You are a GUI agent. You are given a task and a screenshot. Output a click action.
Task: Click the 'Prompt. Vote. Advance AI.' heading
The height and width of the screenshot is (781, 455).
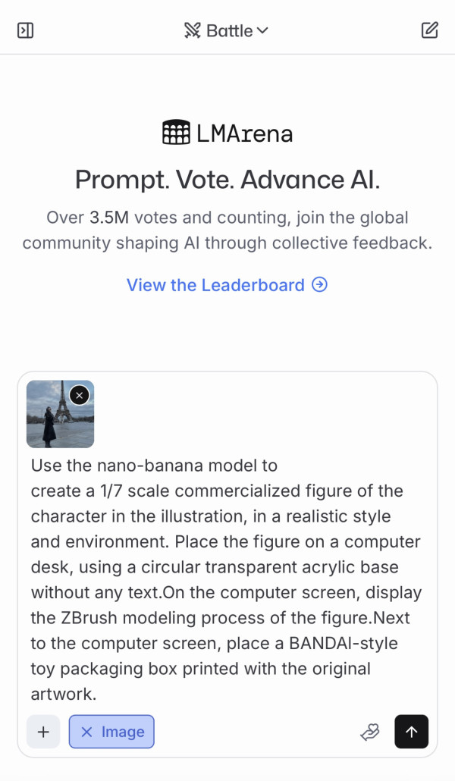(227, 180)
